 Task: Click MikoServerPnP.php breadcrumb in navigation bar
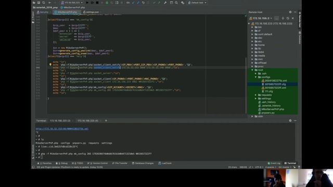pos(73,7)
